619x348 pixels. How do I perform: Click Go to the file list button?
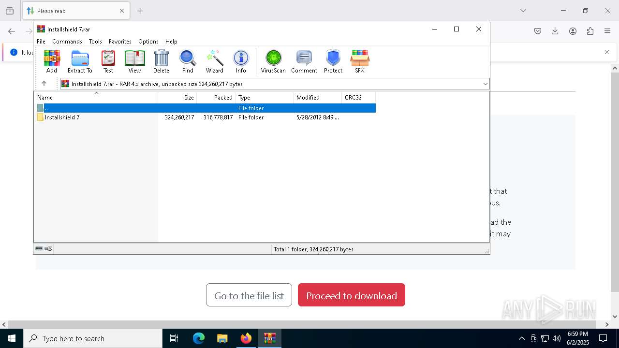(x=249, y=295)
